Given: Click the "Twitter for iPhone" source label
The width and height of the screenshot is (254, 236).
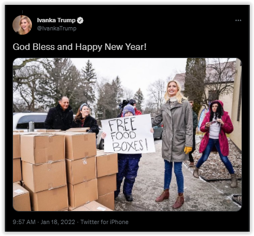Looking at the screenshot, I should 105,222.
